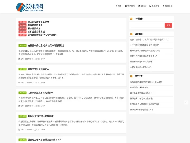Click the site search input field
The image size is (190, 143).
coord(147,25)
